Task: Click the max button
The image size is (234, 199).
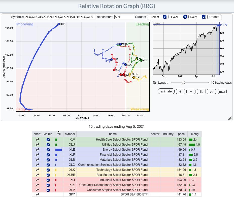Action: 222,91
